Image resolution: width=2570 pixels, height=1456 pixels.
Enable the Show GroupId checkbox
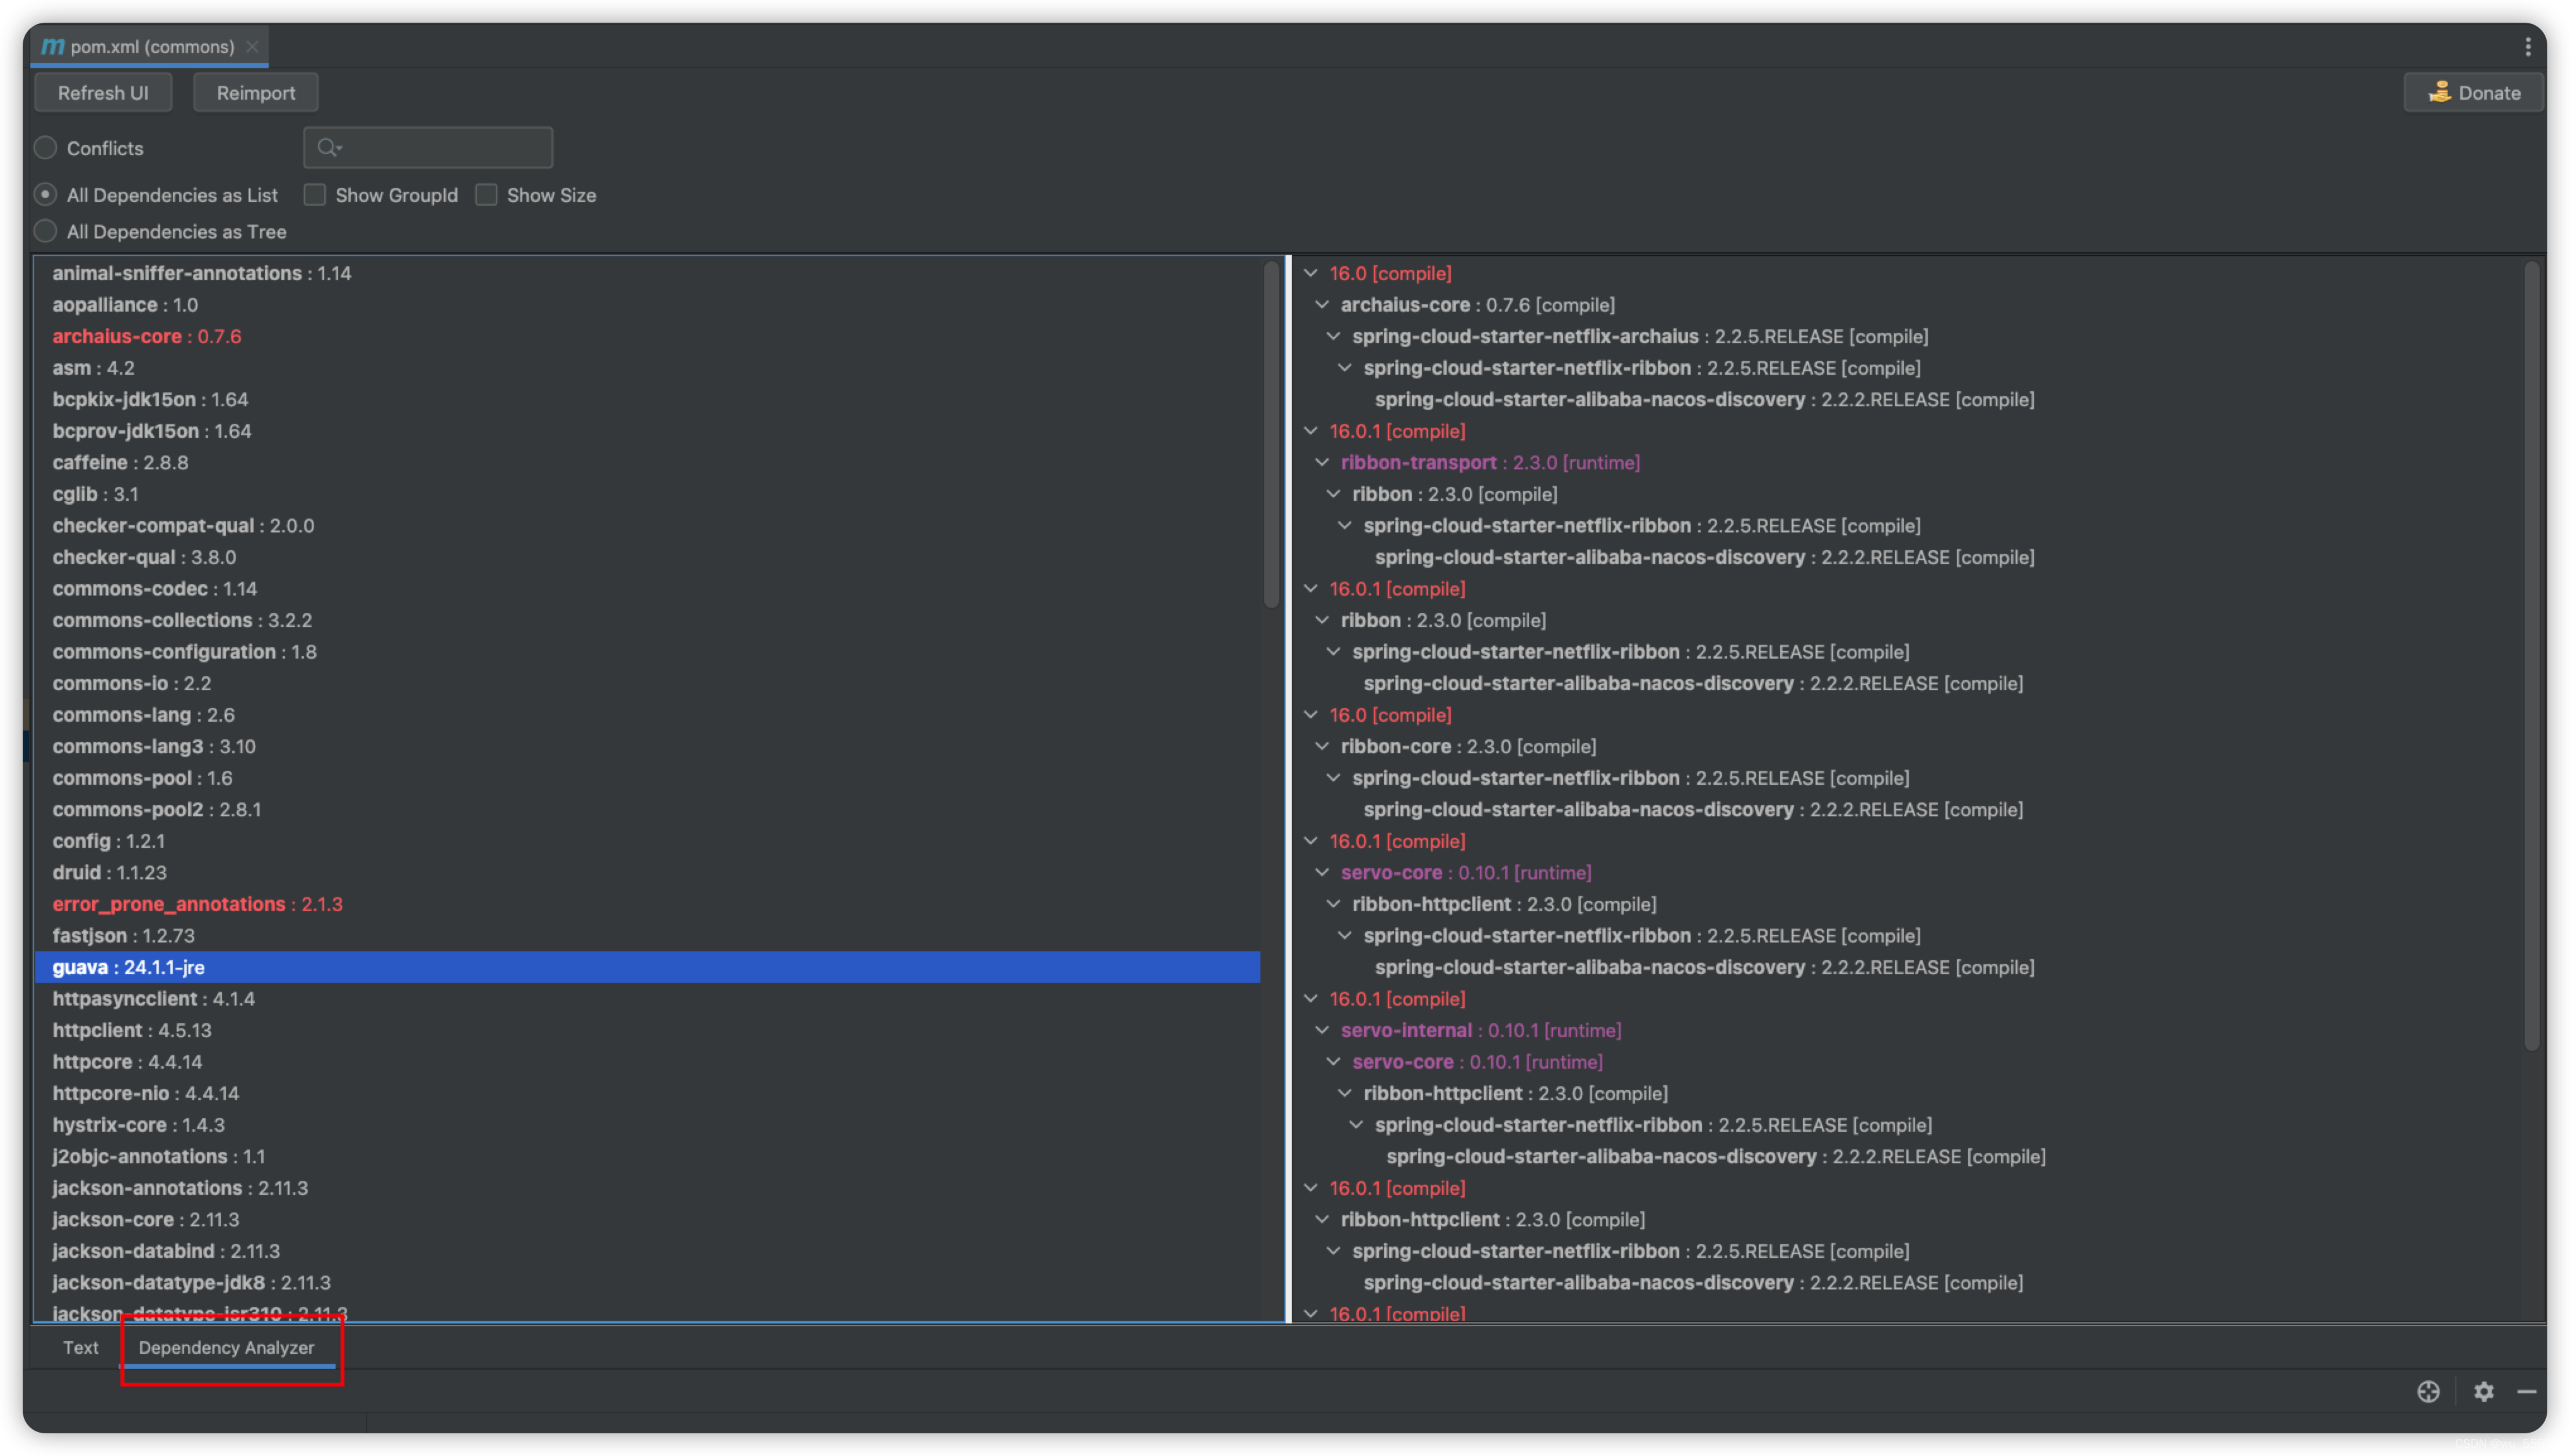click(x=315, y=195)
